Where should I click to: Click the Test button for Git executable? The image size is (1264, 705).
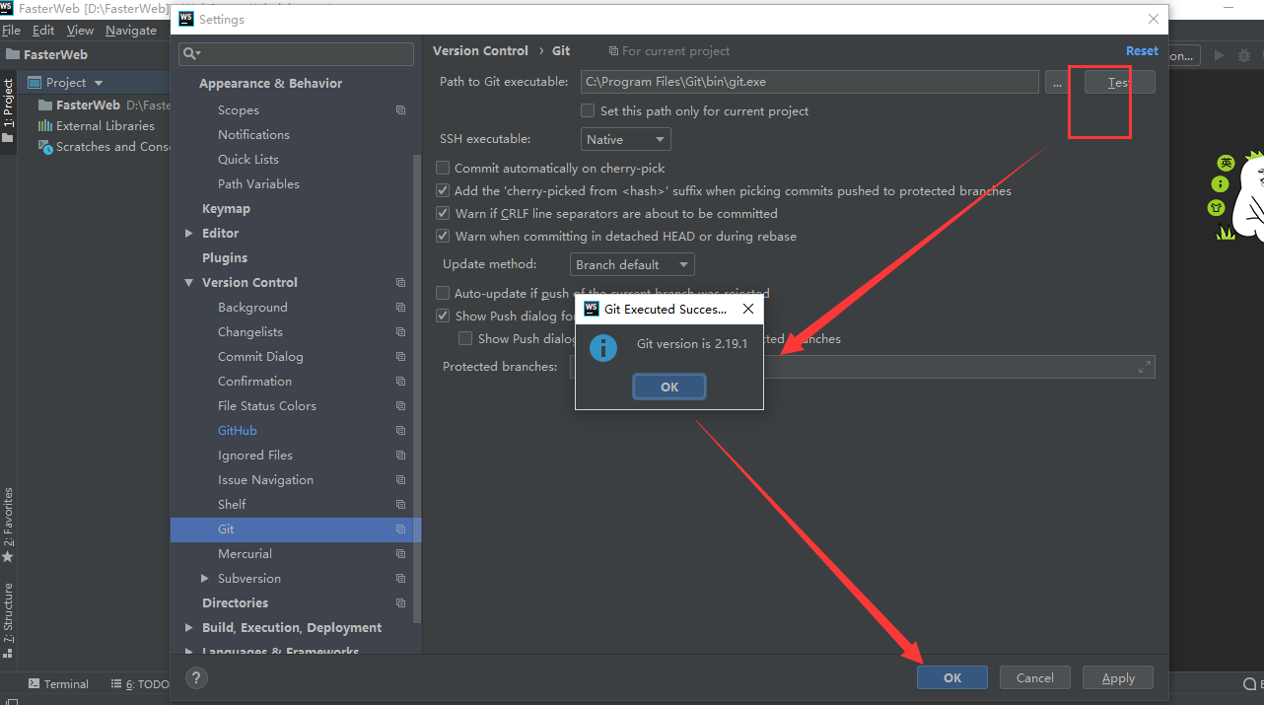[1119, 82]
